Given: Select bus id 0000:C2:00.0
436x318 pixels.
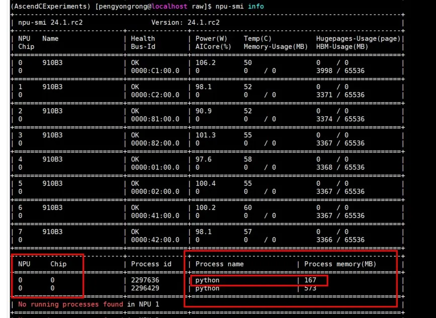Looking at the screenshot, I should tap(155, 95).
